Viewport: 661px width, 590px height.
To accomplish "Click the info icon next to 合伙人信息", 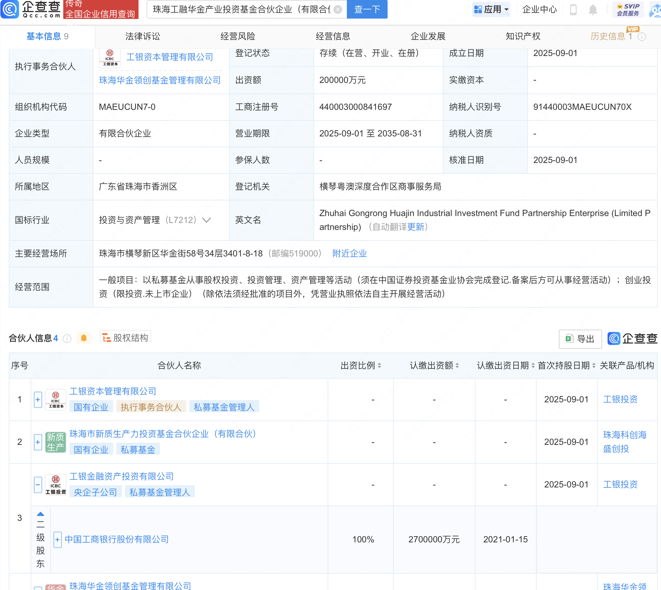I will pyautogui.click(x=67, y=339).
